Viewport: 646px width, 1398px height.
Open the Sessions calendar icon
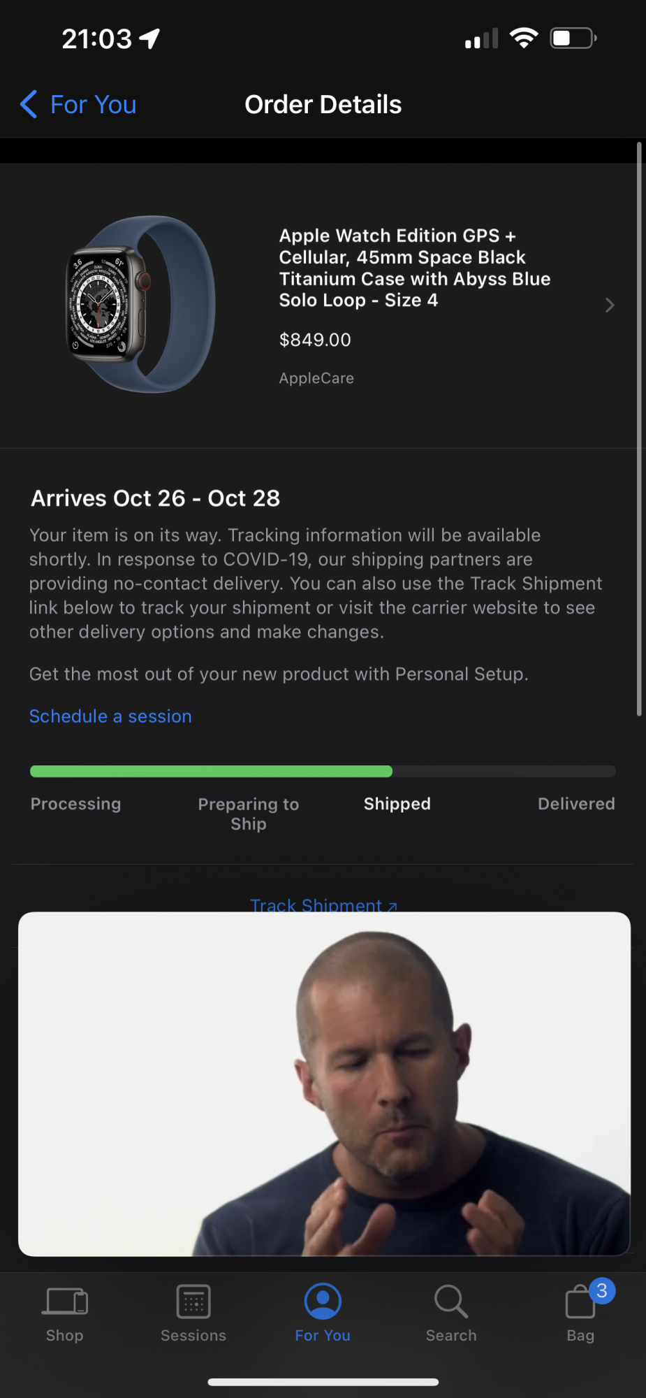point(193,1302)
